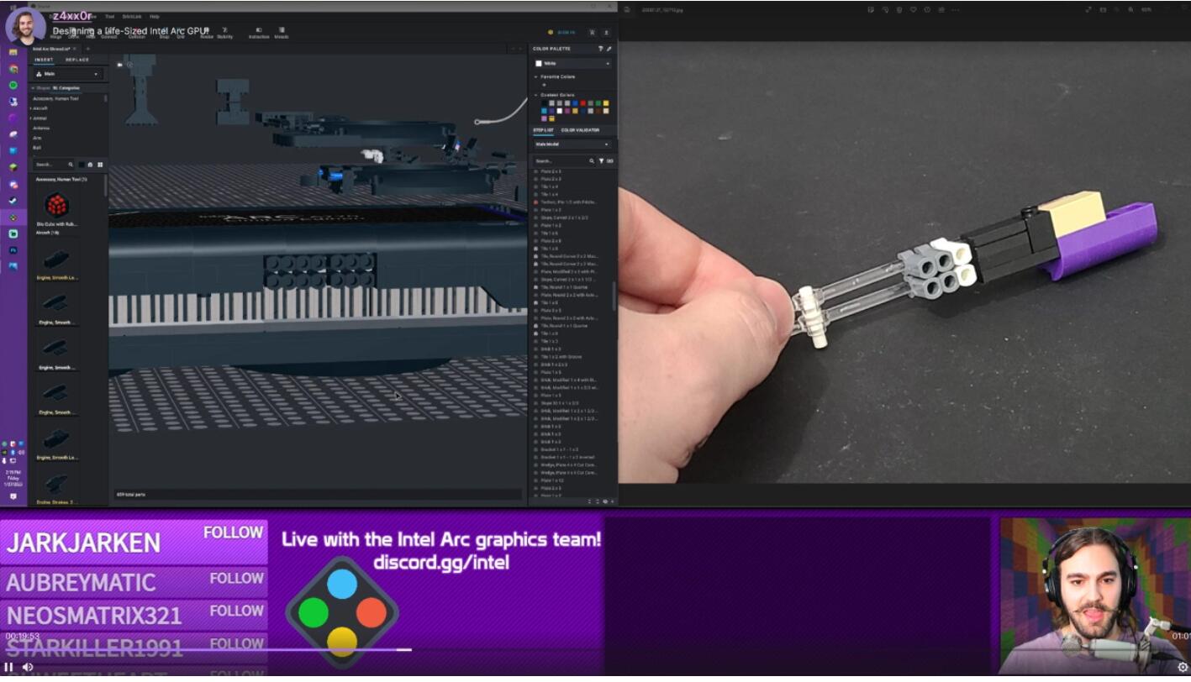The image size is (1191, 682).
Task: Click the magnifier icon in parts search
Action: click(x=71, y=165)
